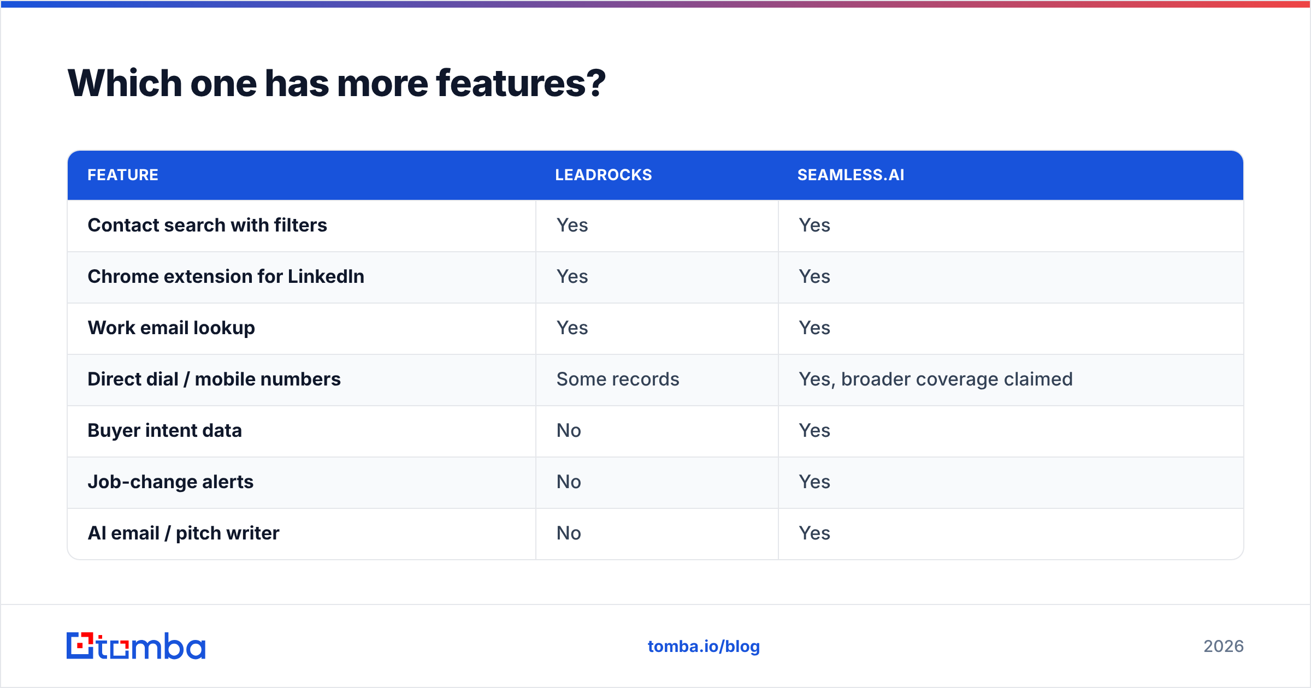Click the FEATURE column header
Screen dimensions: 1311x688
[x=123, y=175]
